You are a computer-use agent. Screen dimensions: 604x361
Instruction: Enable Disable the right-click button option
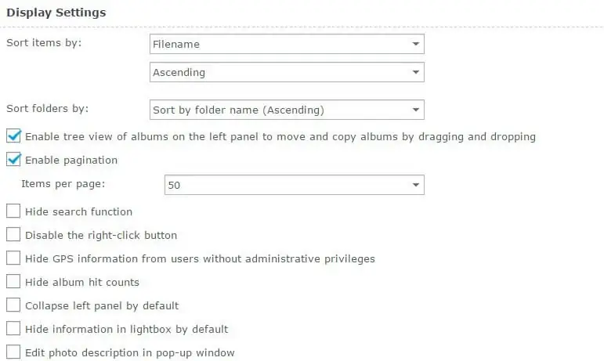click(13, 235)
